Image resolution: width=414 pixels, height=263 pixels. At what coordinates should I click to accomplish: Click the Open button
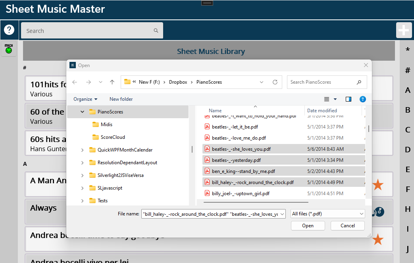308,226
